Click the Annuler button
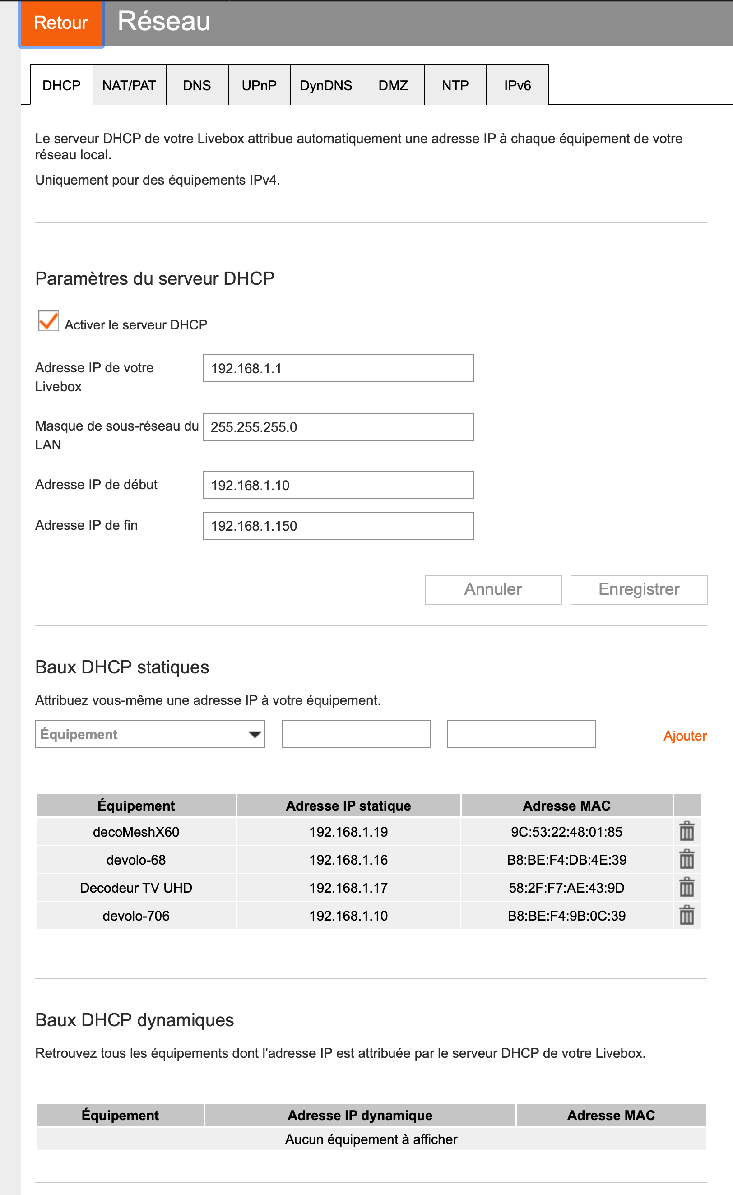The image size is (733, 1195). (x=493, y=589)
